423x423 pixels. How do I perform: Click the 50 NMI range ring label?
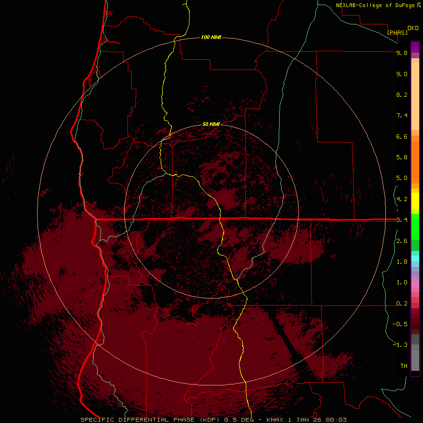coord(211,124)
